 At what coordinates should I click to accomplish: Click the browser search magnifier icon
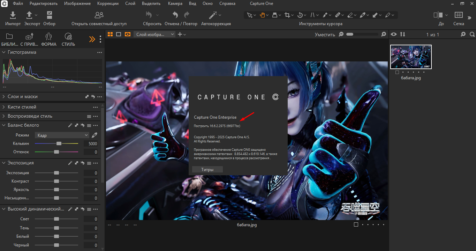tap(472, 34)
